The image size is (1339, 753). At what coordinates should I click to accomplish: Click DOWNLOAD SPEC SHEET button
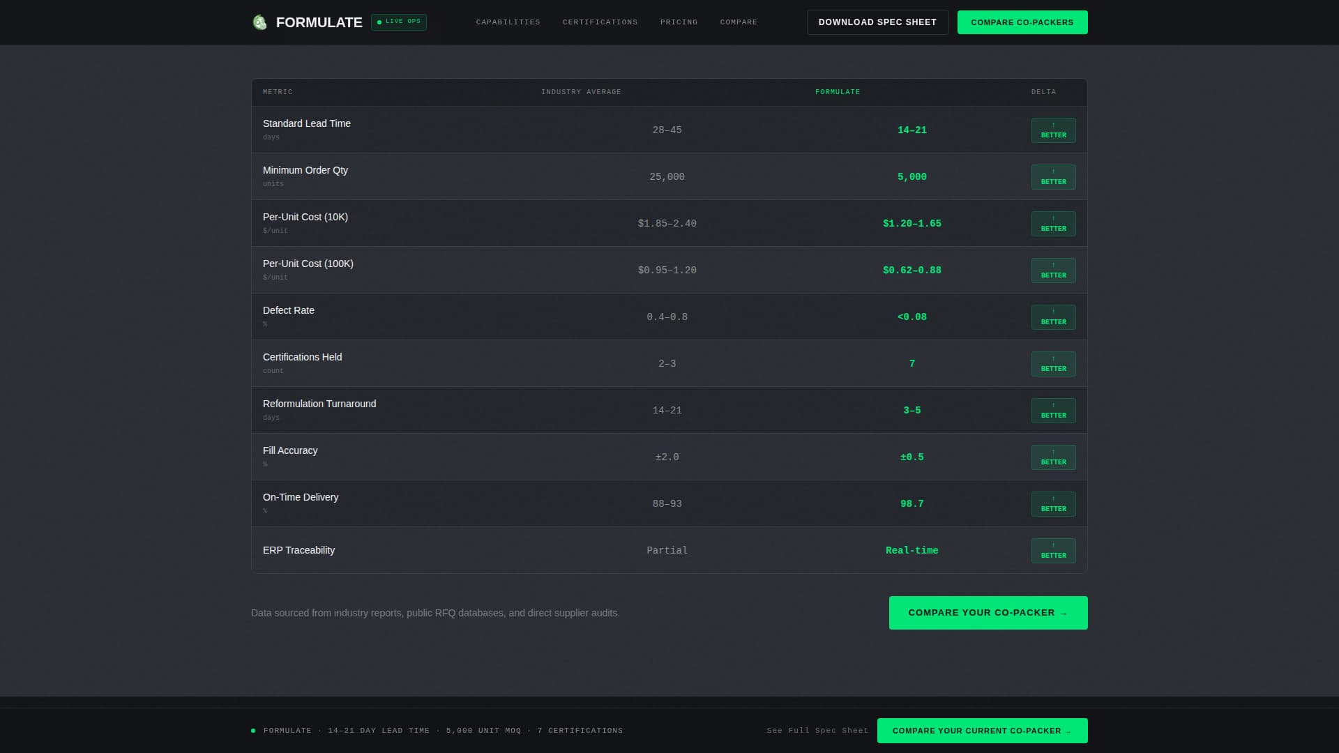(x=877, y=22)
